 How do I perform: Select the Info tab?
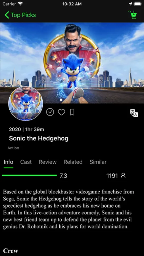coord(9,162)
